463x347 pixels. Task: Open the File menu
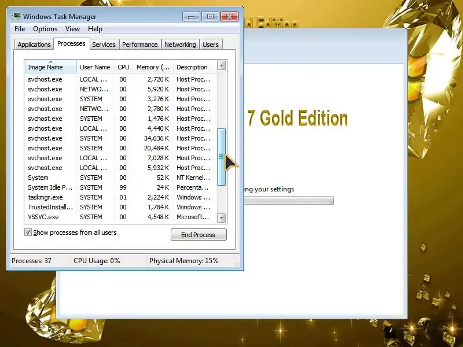click(20, 29)
